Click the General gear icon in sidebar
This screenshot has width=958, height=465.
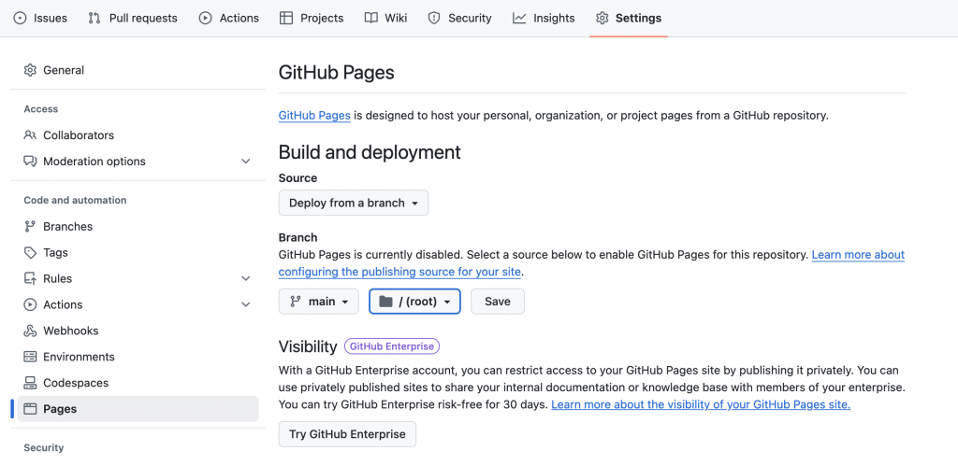coord(30,70)
